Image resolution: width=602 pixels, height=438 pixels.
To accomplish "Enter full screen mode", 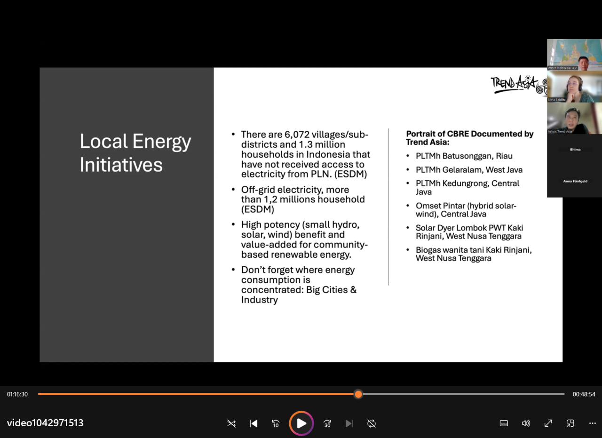I will [x=548, y=423].
